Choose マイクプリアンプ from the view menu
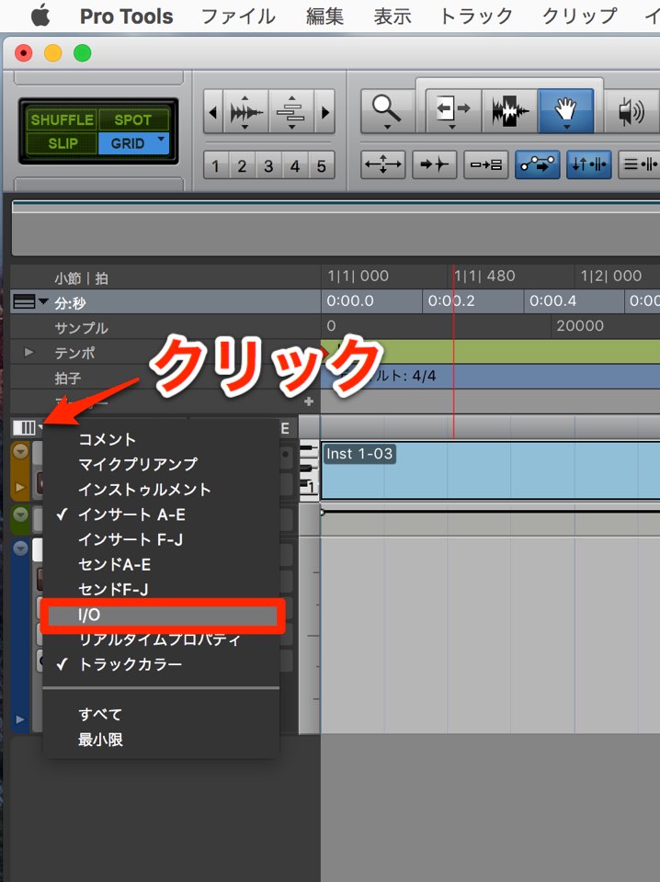The height and width of the screenshot is (882, 660). (161, 464)
